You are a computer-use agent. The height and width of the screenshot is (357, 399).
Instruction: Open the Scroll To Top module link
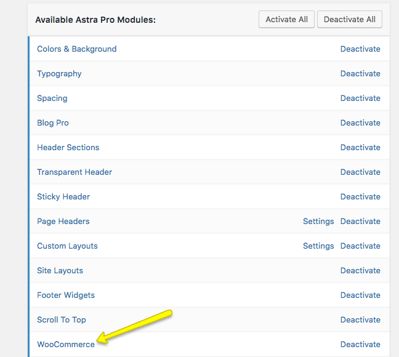pos(62,320)
